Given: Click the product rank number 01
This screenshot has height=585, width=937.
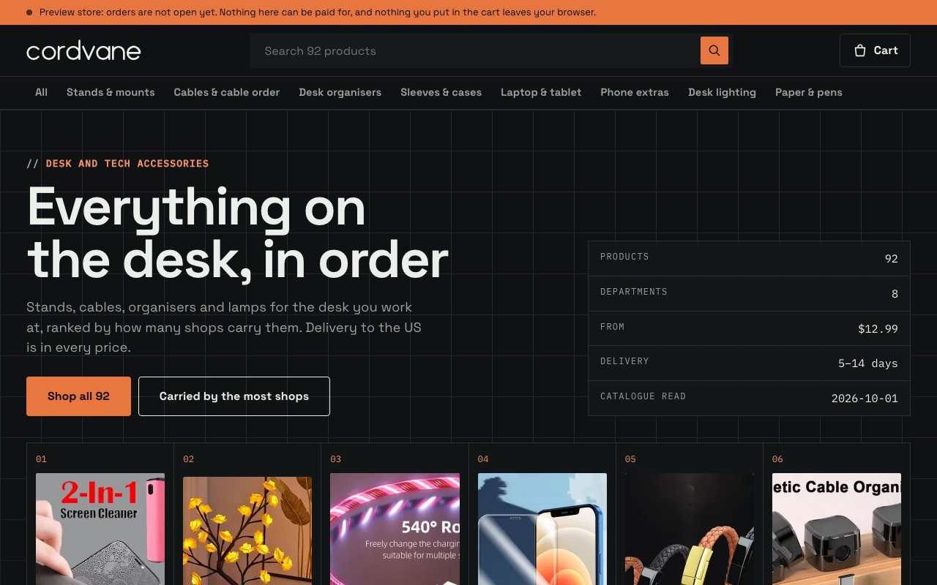Looking at the screenshot, I should point(41,459).
